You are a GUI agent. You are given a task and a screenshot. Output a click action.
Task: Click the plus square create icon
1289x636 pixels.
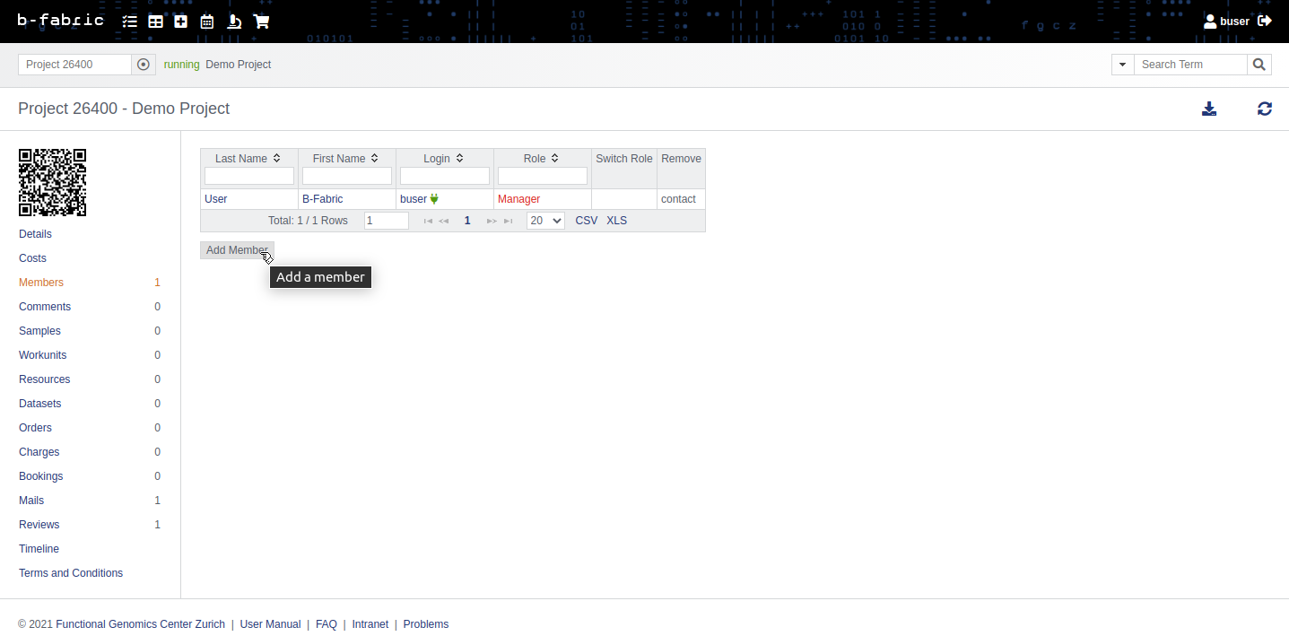tap(181, 22)
